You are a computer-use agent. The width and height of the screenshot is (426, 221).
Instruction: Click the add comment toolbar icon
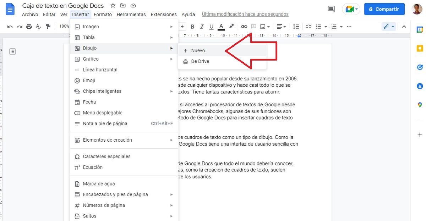(253, 27)
